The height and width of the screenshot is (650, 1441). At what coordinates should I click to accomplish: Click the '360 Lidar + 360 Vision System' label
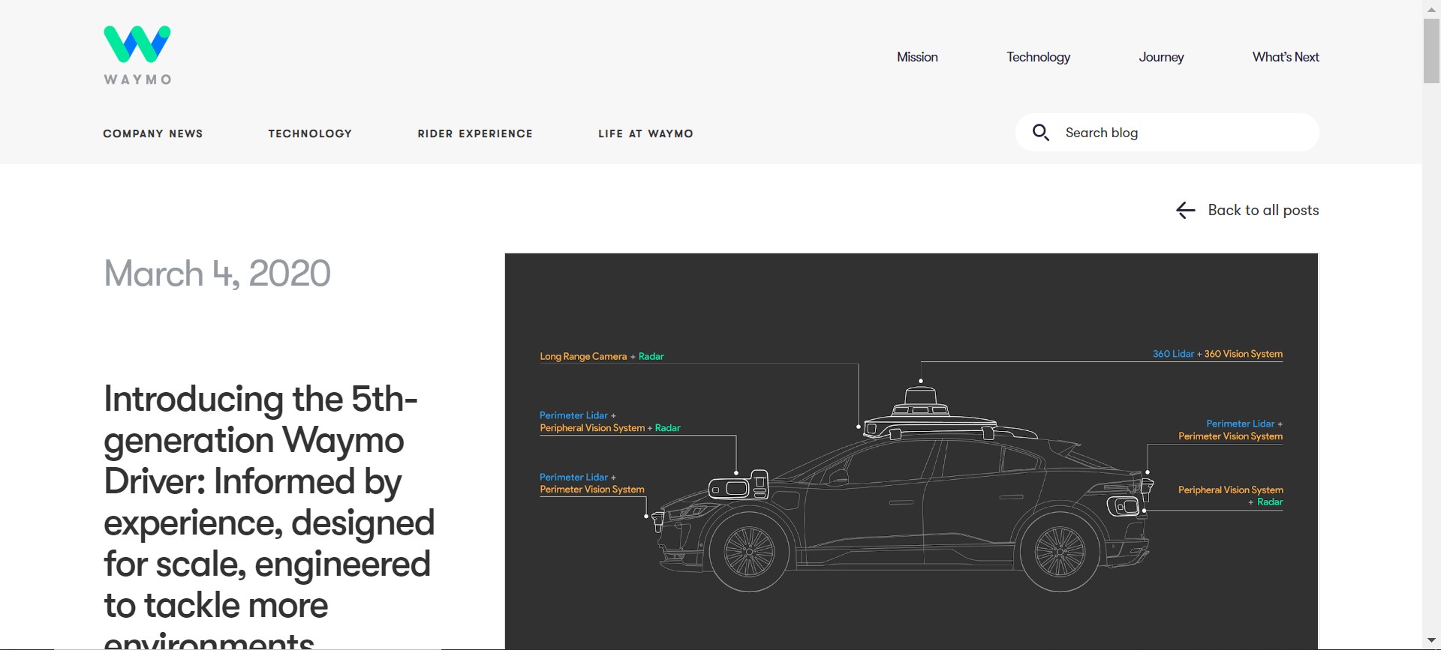coord(1217,354)
